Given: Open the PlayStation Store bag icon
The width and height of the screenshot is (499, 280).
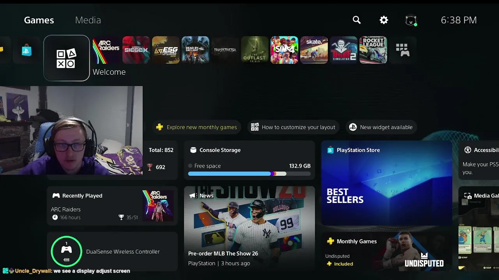Looking at the screenshot, I should 27,50.
